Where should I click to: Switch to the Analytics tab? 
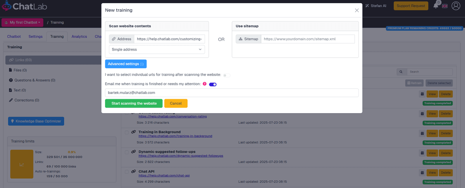[79, 37]
